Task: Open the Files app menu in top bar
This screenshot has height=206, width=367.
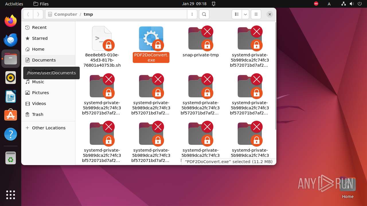Action: (x=41, y=4)
